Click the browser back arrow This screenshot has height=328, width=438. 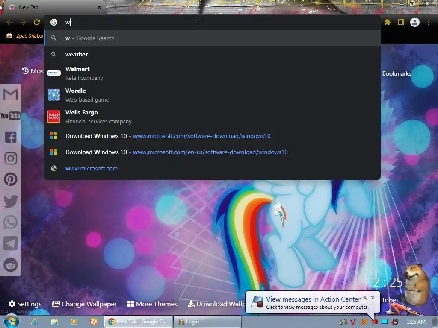(x=9, y=22)
